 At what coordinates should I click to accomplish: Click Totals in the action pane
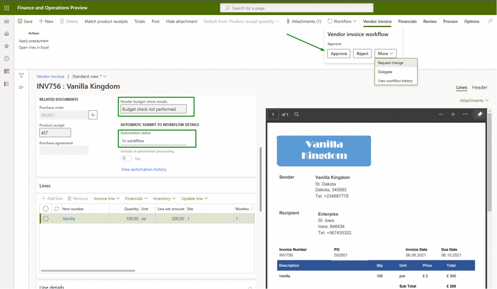point(139,21)
